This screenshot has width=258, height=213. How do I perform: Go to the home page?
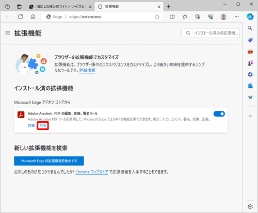pyautogui.click(x=33, y=17)
